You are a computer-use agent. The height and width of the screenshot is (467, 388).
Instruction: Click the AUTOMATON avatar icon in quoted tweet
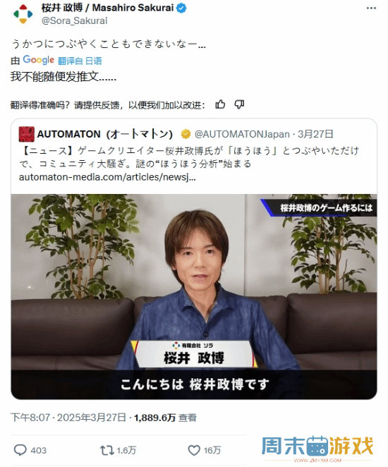[27, 134]
